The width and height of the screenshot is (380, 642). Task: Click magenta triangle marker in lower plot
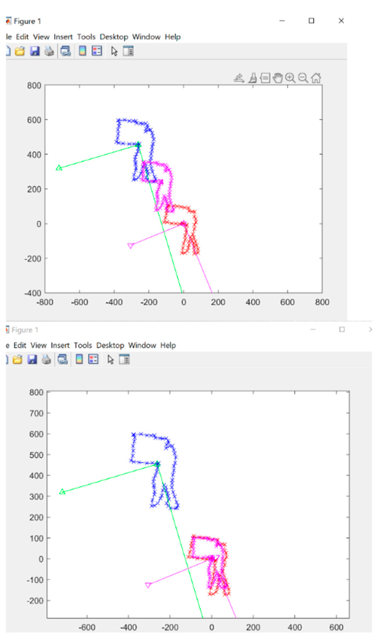(148, 585)
